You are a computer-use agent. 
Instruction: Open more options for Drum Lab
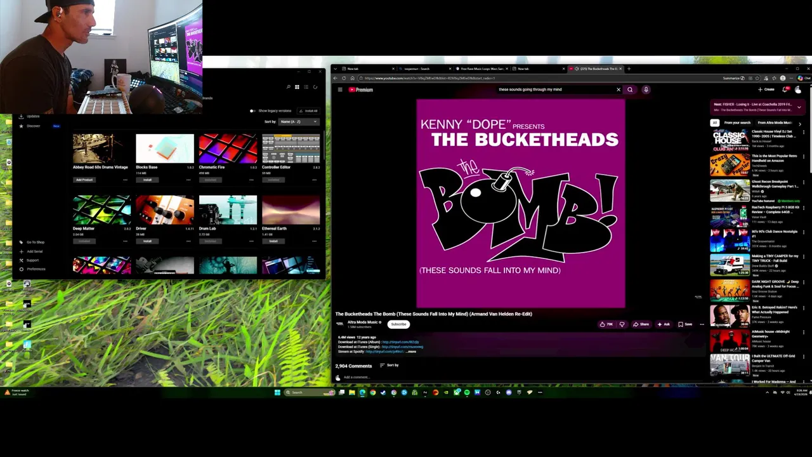click(251, 241)
